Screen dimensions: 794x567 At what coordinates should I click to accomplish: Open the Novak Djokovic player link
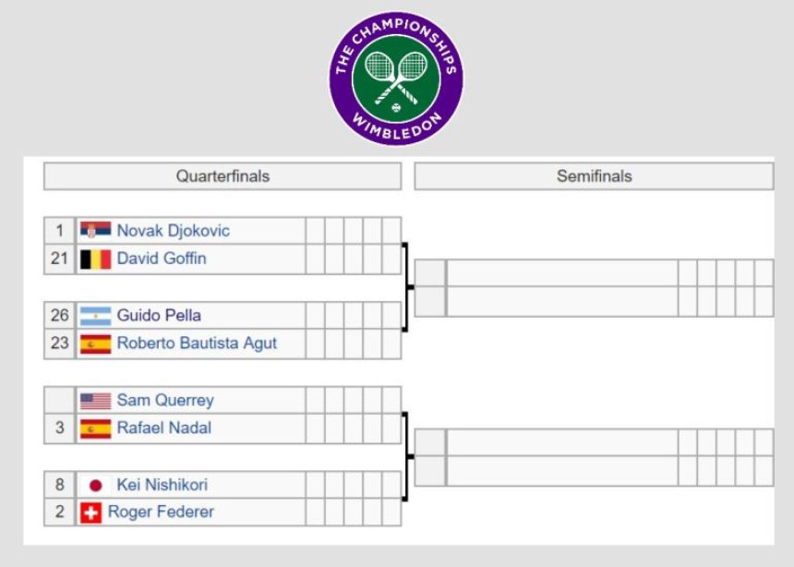[x=174, y=231]
